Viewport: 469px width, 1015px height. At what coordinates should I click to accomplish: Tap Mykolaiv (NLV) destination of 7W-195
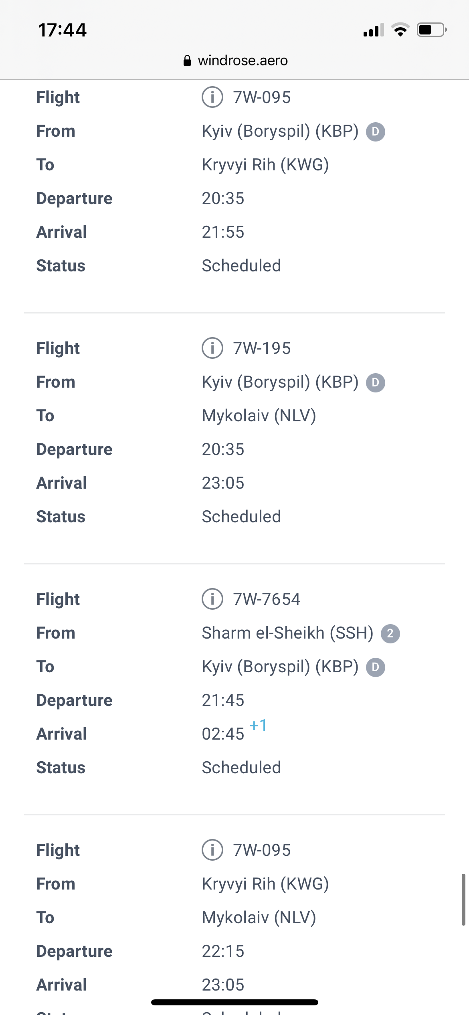[x=259, y=416]
